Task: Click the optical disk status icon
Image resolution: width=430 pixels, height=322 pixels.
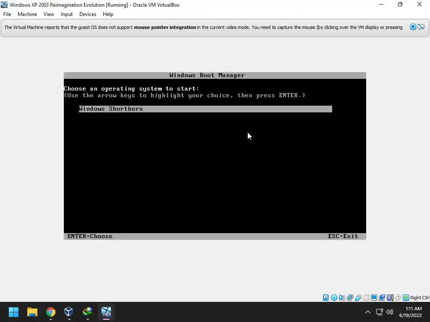Action: [334, 298]
